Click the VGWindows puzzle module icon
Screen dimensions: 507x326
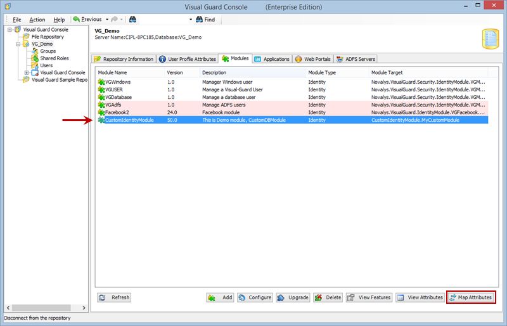101,82
